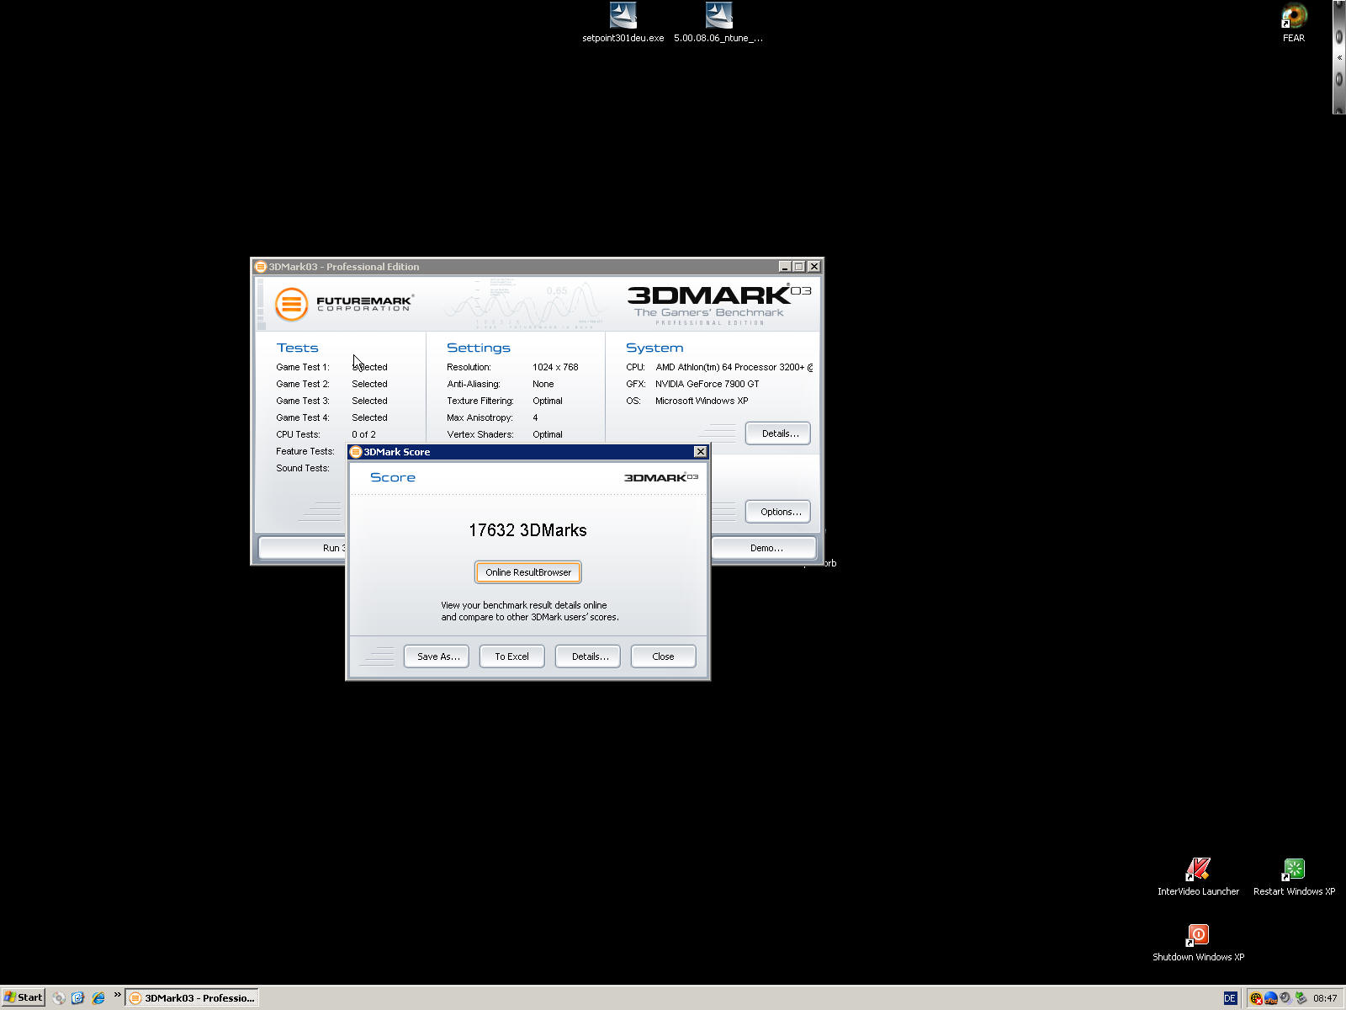The image size is (1346, 1010).
Task: Select the Restart Windows XP shortcut
Action: pyautogui.click(x=1294, y=876)
